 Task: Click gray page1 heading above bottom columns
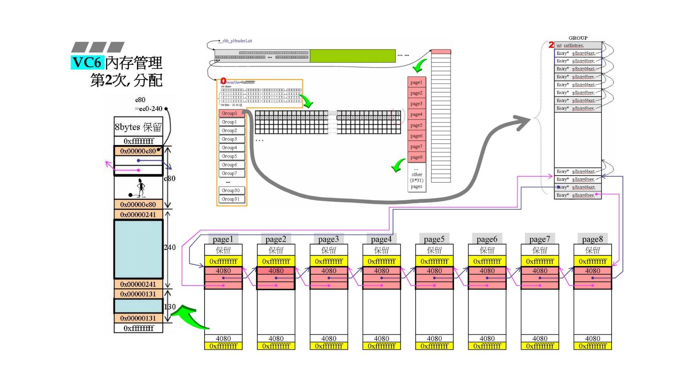[x=223, y=239]
